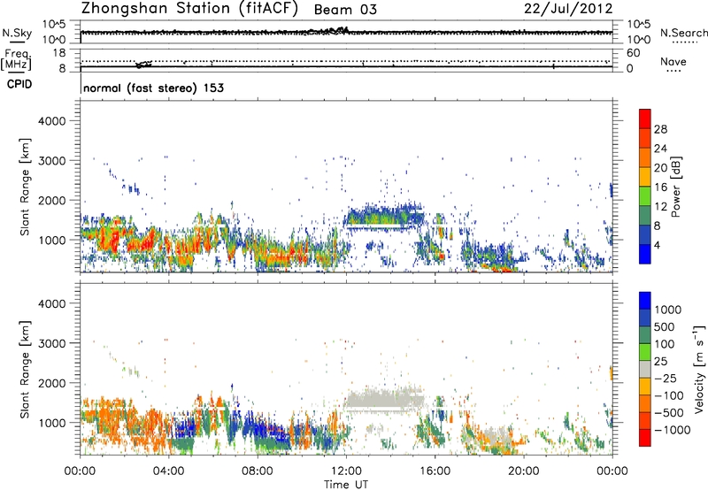Screen dimensions: 708x490
Task: Click the "N.Search" legend label
Action: [684, 33]
